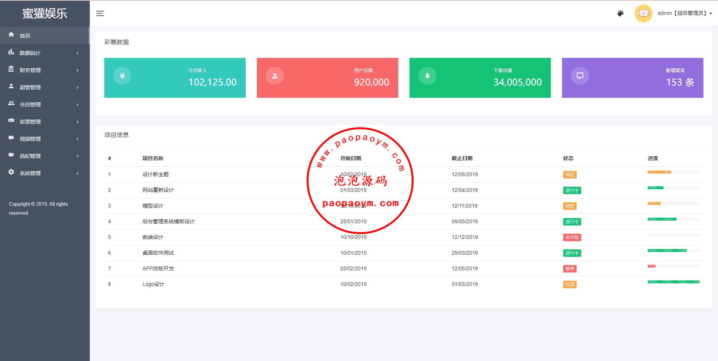The height and width of the screenshot is (361, 718).
Task: Click the download icon on 下载总量 card
Action: click(427, 76)
